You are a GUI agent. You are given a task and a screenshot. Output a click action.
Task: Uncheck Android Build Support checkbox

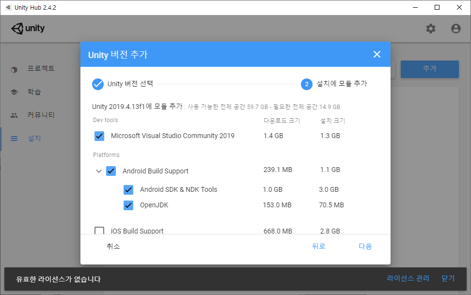(x=111, y=171)
